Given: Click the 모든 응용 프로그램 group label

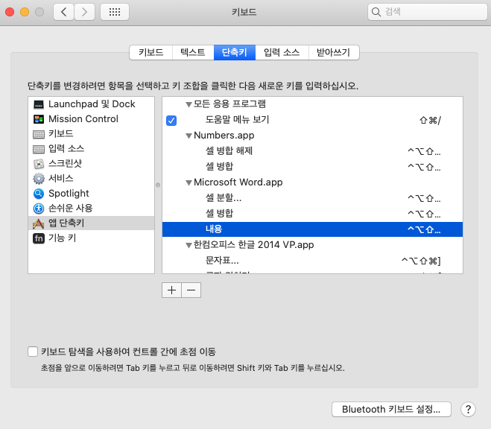Looking at the screenshot, I should [x=229, y=104].
